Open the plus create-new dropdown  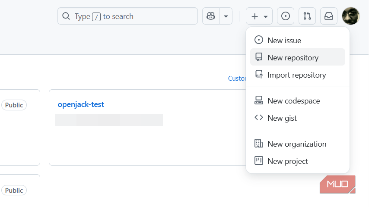coord(259,16)
